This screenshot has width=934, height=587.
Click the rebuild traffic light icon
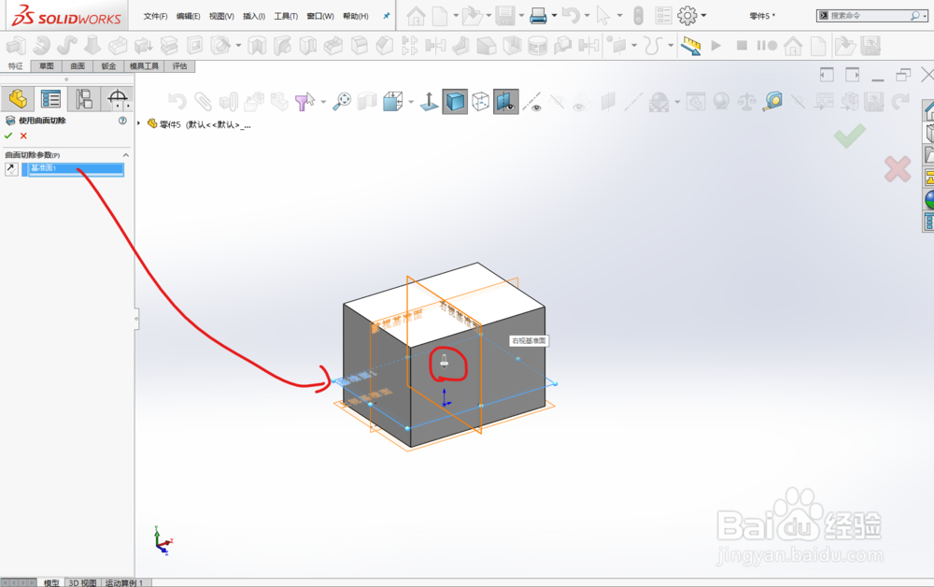(x=638, y=16)
